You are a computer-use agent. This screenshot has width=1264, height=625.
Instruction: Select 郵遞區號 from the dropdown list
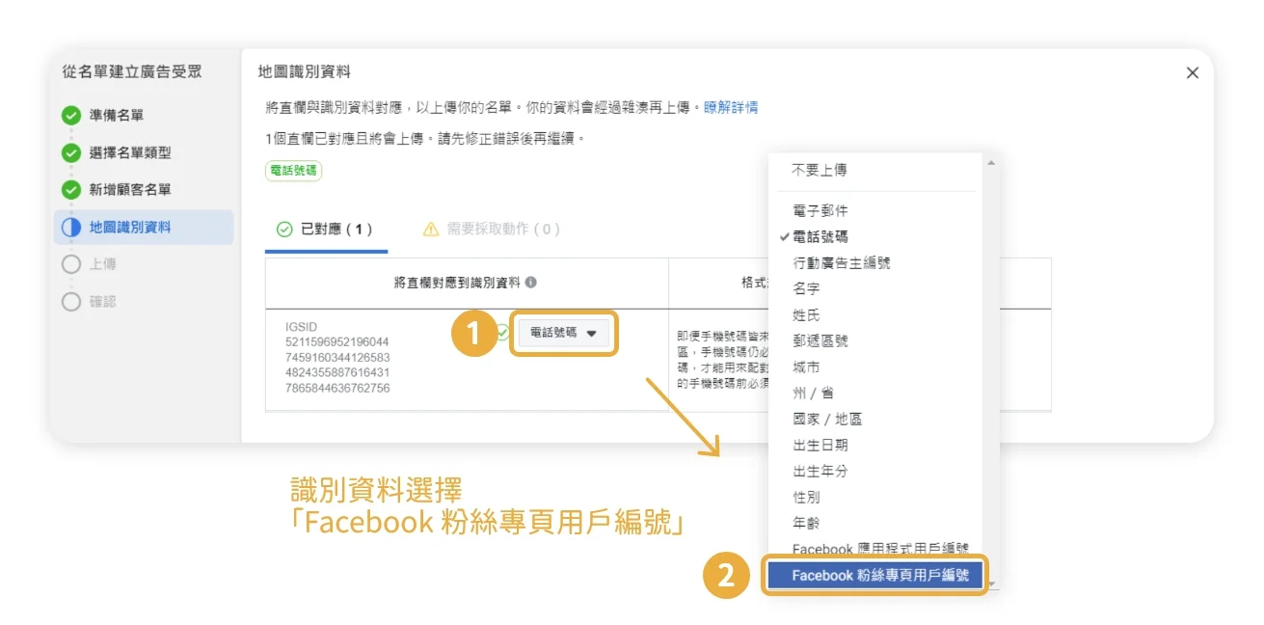(x=820, y=341)
